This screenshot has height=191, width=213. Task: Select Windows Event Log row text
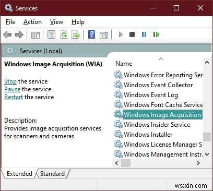pyautogui.click(x=151, y=95)
